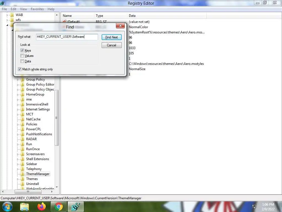Screen dimensions: 282x212
Task: Select the Group Policy Objec folder icon
Action: tap(23, 89)
